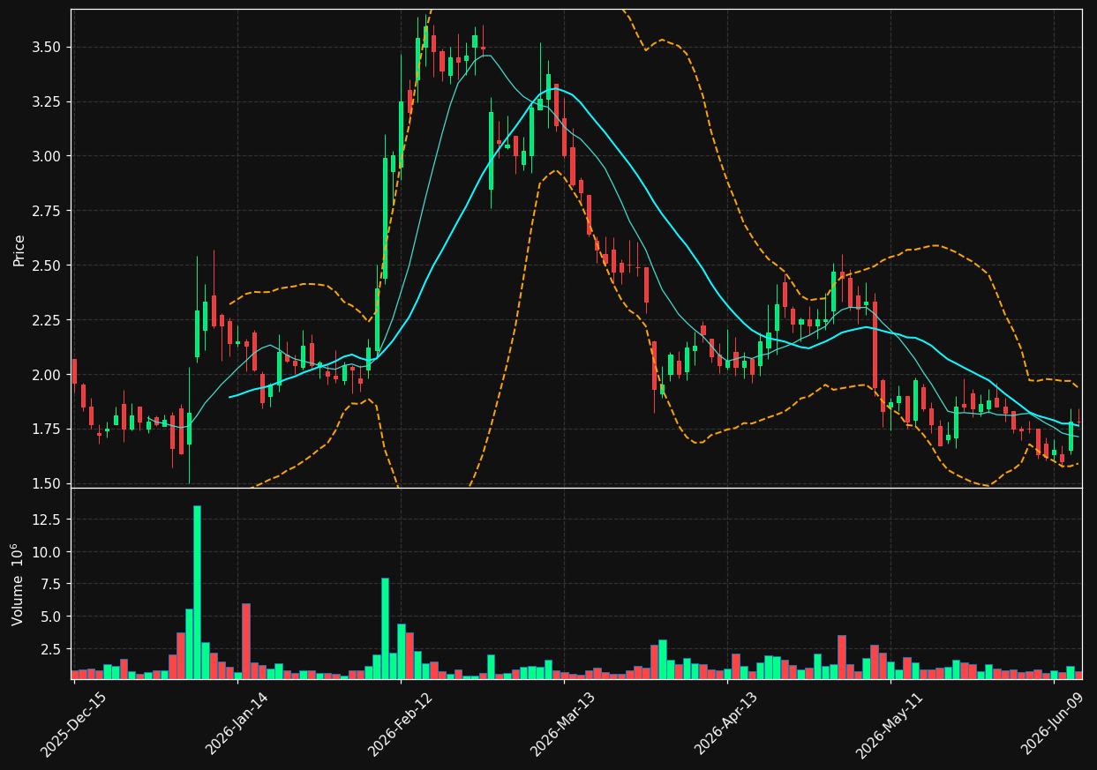The height and width of the screenshot is (770, 1097).
Task: Click the tallest green volume bar
Action: (x=197, y=592)
